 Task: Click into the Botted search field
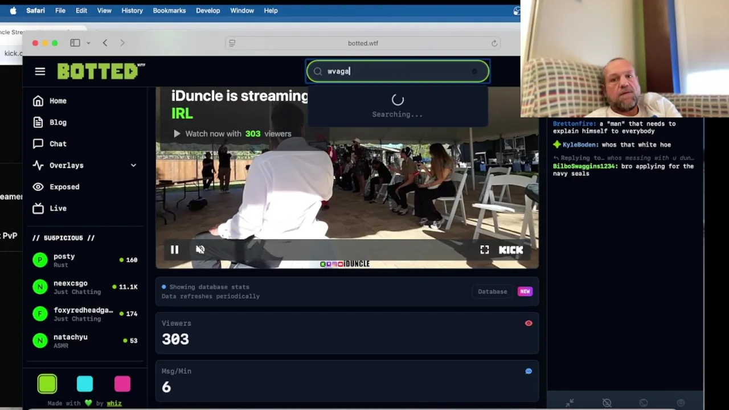398,71
